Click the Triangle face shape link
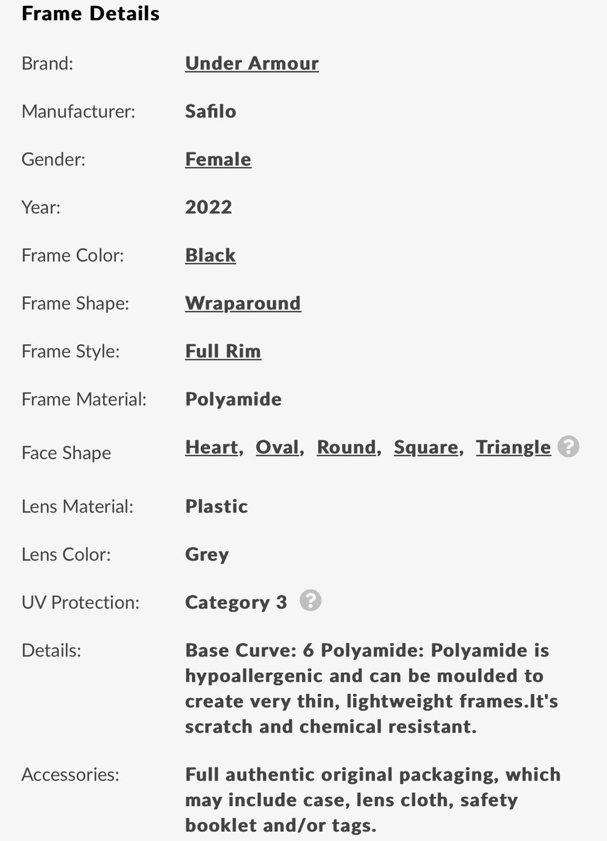The image size is (607, 841). (x=513, y=447)
